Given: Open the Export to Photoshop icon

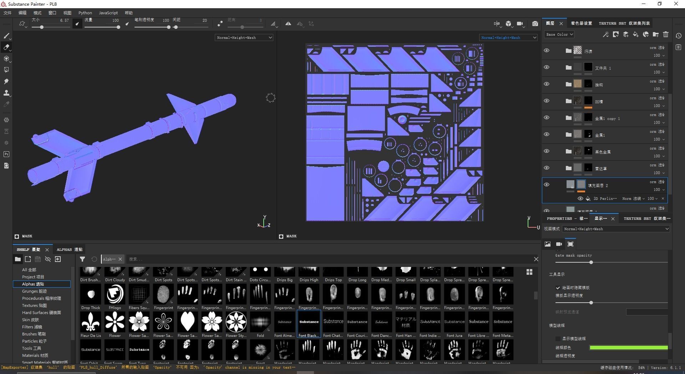Looking at the screenshot, I should (6, 154).
